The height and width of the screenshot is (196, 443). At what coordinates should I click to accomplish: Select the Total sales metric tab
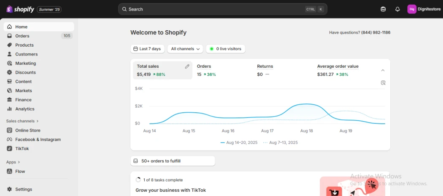pyautogui.click(x=162, y=70)
